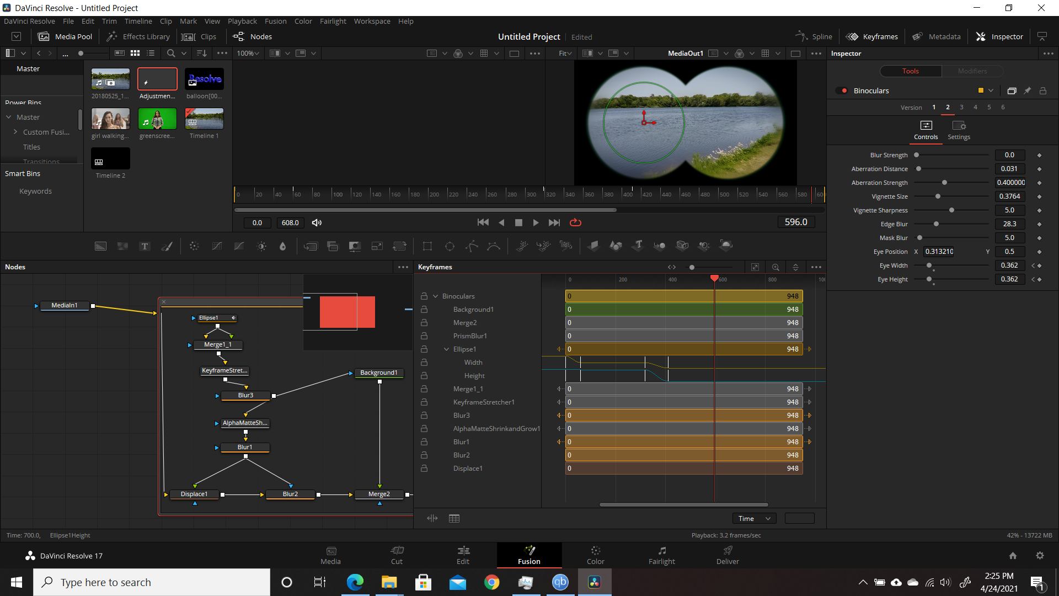Open the Metadata panel
Screen dimensions: 1059x596
point(937,36)
